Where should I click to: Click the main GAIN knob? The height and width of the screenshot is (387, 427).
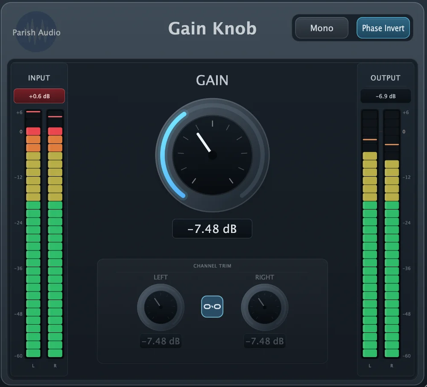[212, 155]
